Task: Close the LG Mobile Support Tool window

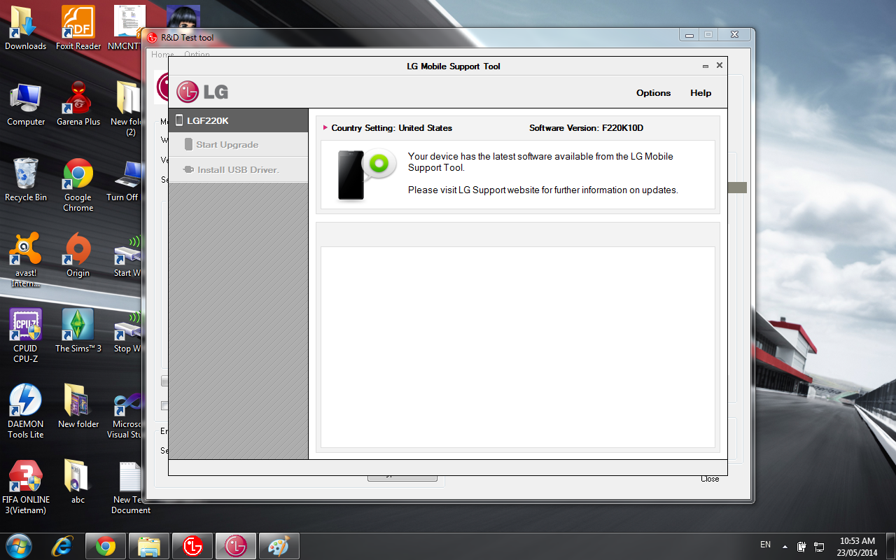Action: (x=720, y=65)
